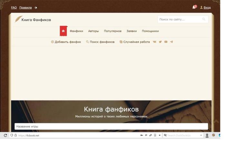This screenshot has height=155, width=242.
Task: Toggle reader view icon in address bar
Action: tap(146, 135)
